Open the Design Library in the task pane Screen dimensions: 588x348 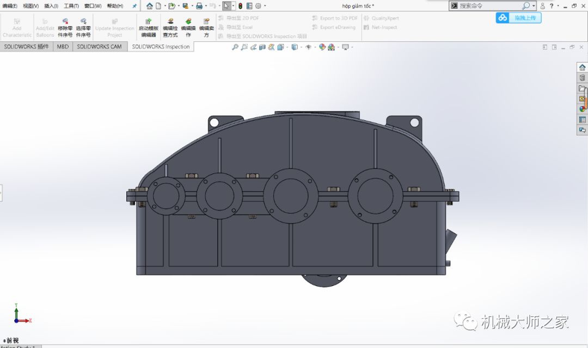(582, 78)
